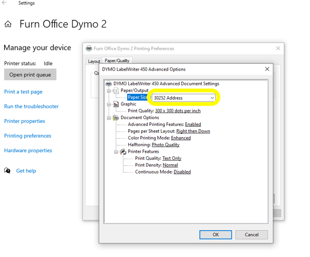The width and height of the screenshot is (310, 257).
Task: Switch to the Layout tab
Action: (x=94, y=61)
